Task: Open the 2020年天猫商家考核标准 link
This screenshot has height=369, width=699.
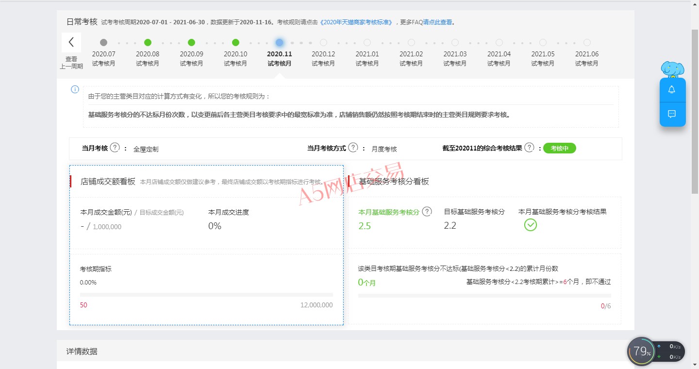Action: click(356, 22)
